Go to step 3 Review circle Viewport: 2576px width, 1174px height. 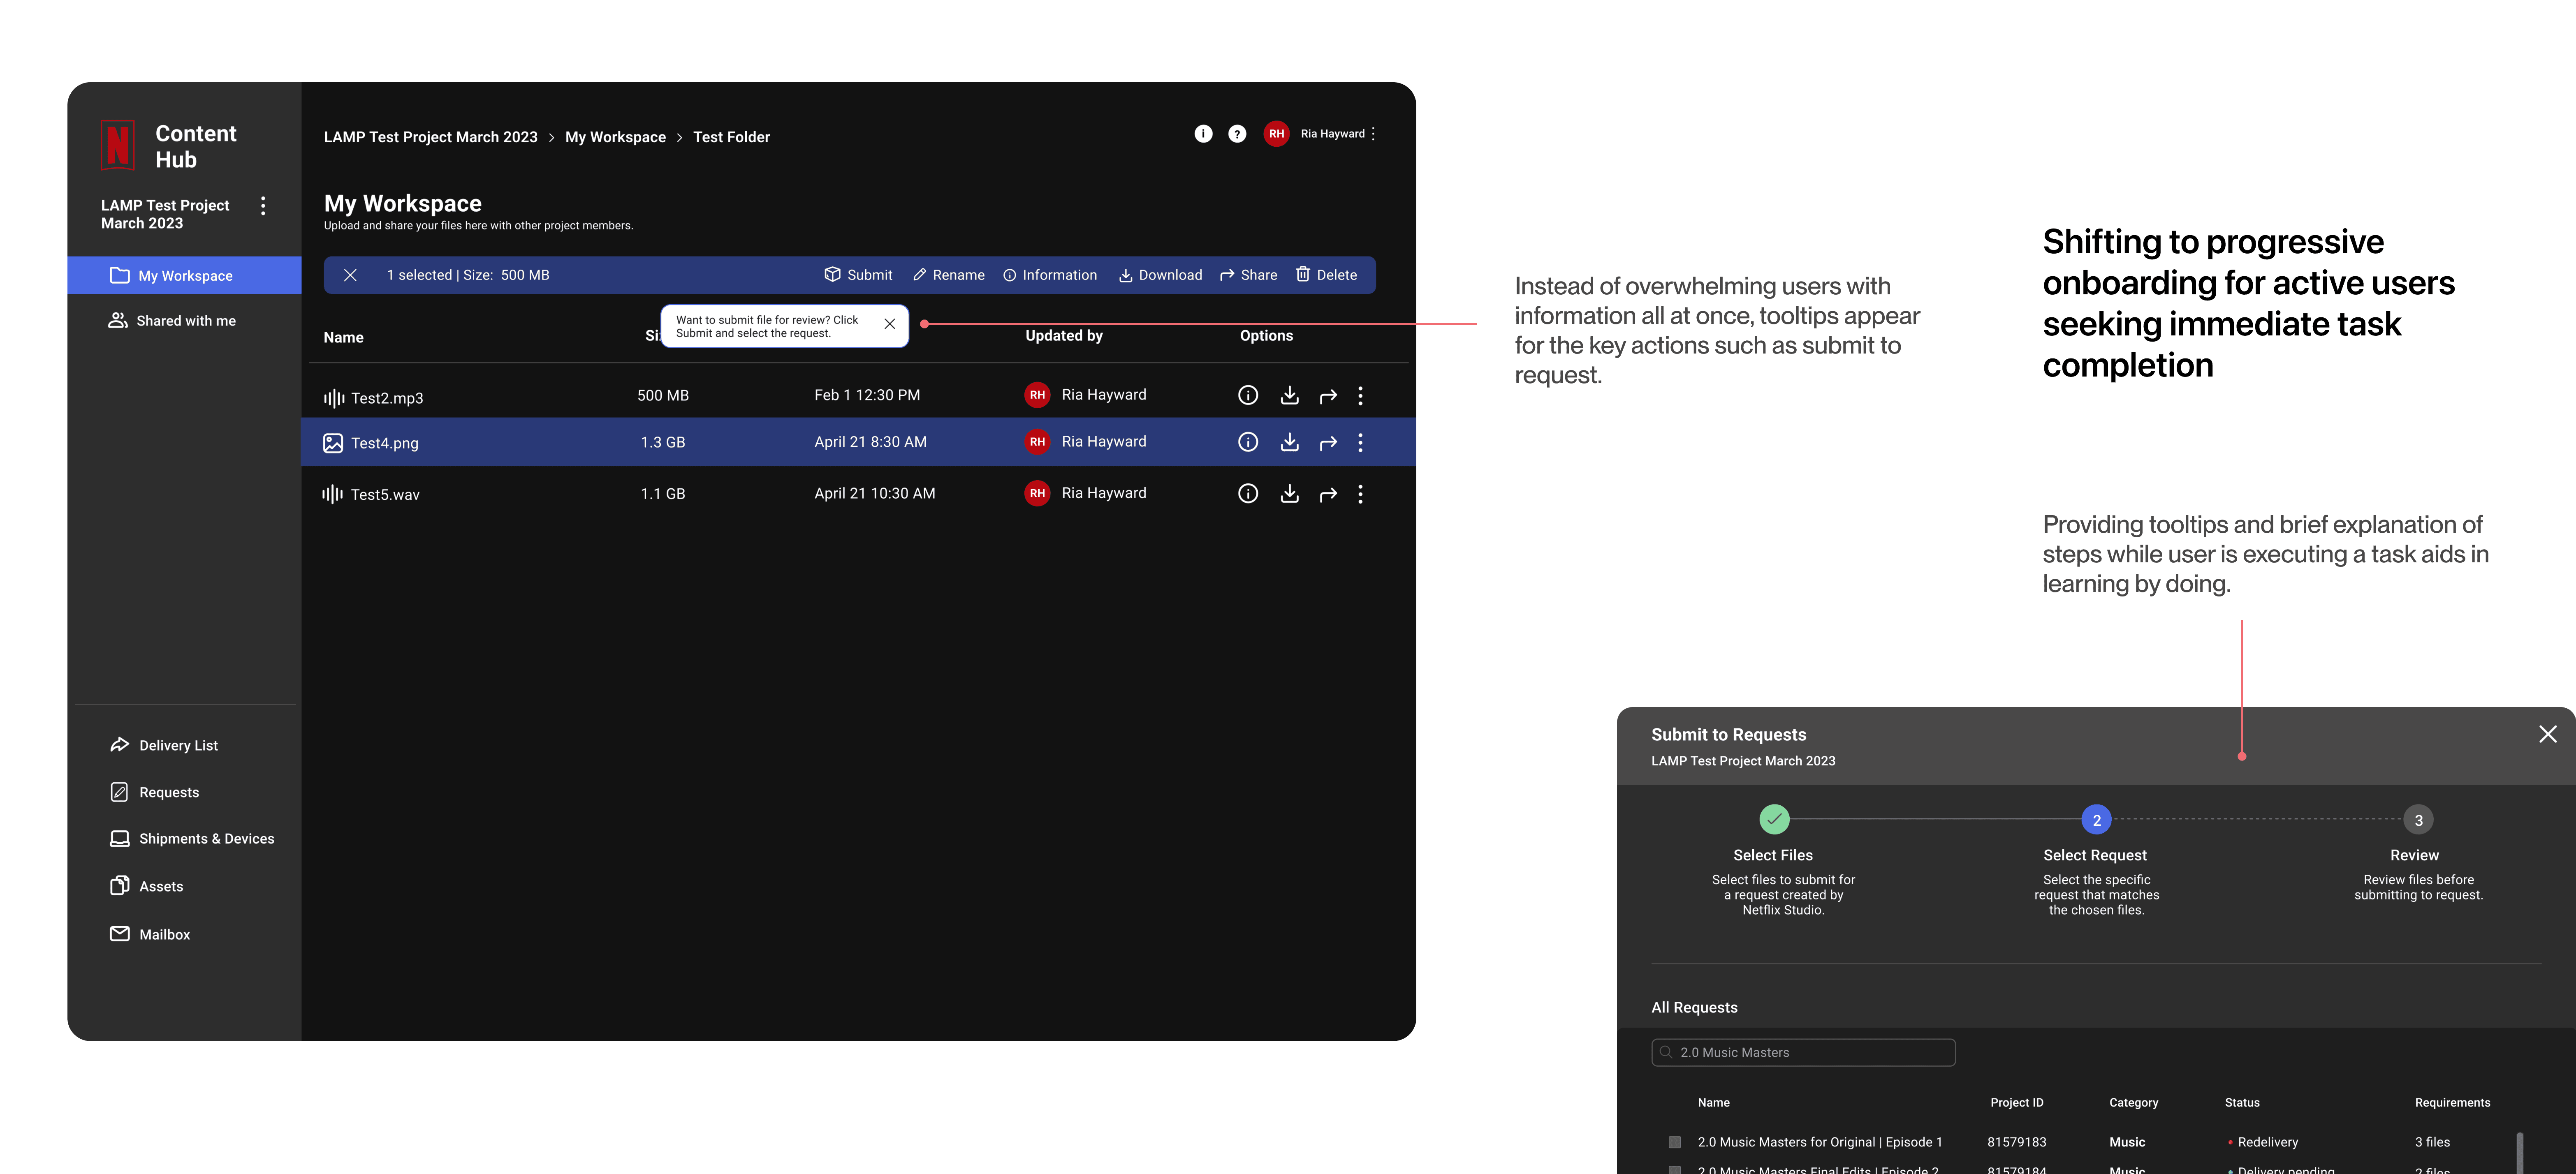click(x=2418, y=820)
